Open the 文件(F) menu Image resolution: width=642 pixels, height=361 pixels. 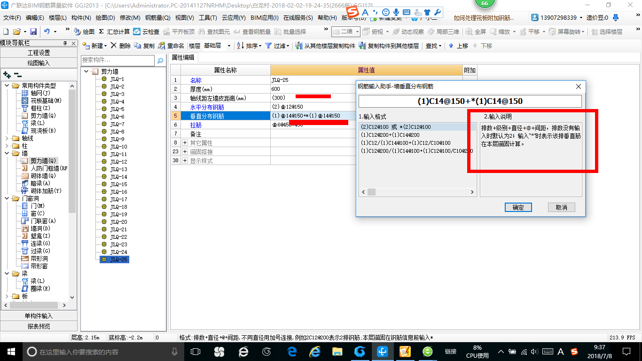click(x=12, y=17)
